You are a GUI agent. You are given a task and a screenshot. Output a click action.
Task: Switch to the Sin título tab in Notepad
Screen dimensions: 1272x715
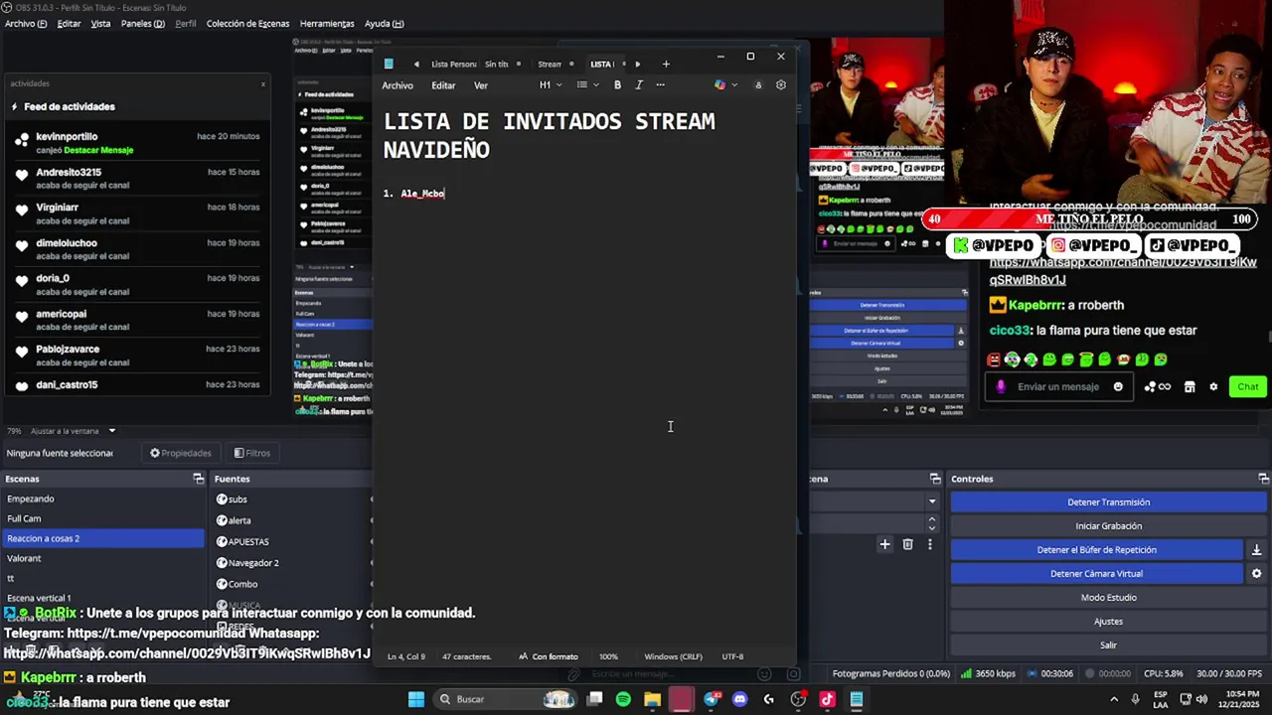pyautogui.click(x=497, y=65)
